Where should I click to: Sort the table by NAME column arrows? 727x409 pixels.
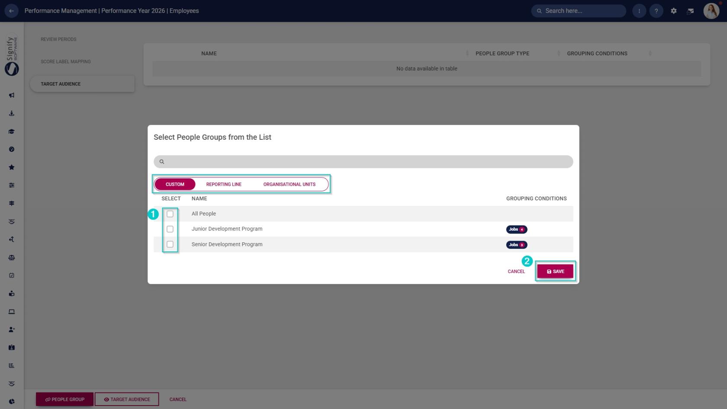pyautogui.click(x=467, y=53)
